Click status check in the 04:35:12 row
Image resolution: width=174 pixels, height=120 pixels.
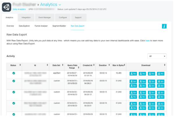point(14,92)
